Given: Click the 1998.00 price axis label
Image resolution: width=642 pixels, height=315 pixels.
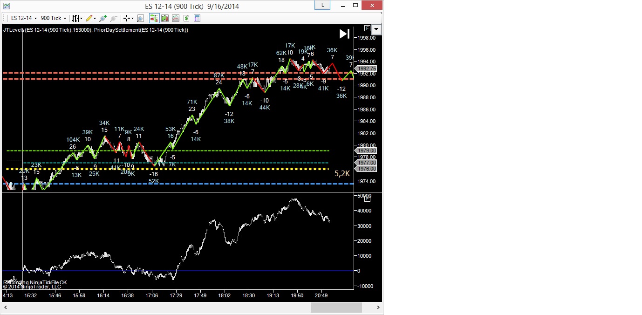Looking at the screenshot, I should pos(368,37).
